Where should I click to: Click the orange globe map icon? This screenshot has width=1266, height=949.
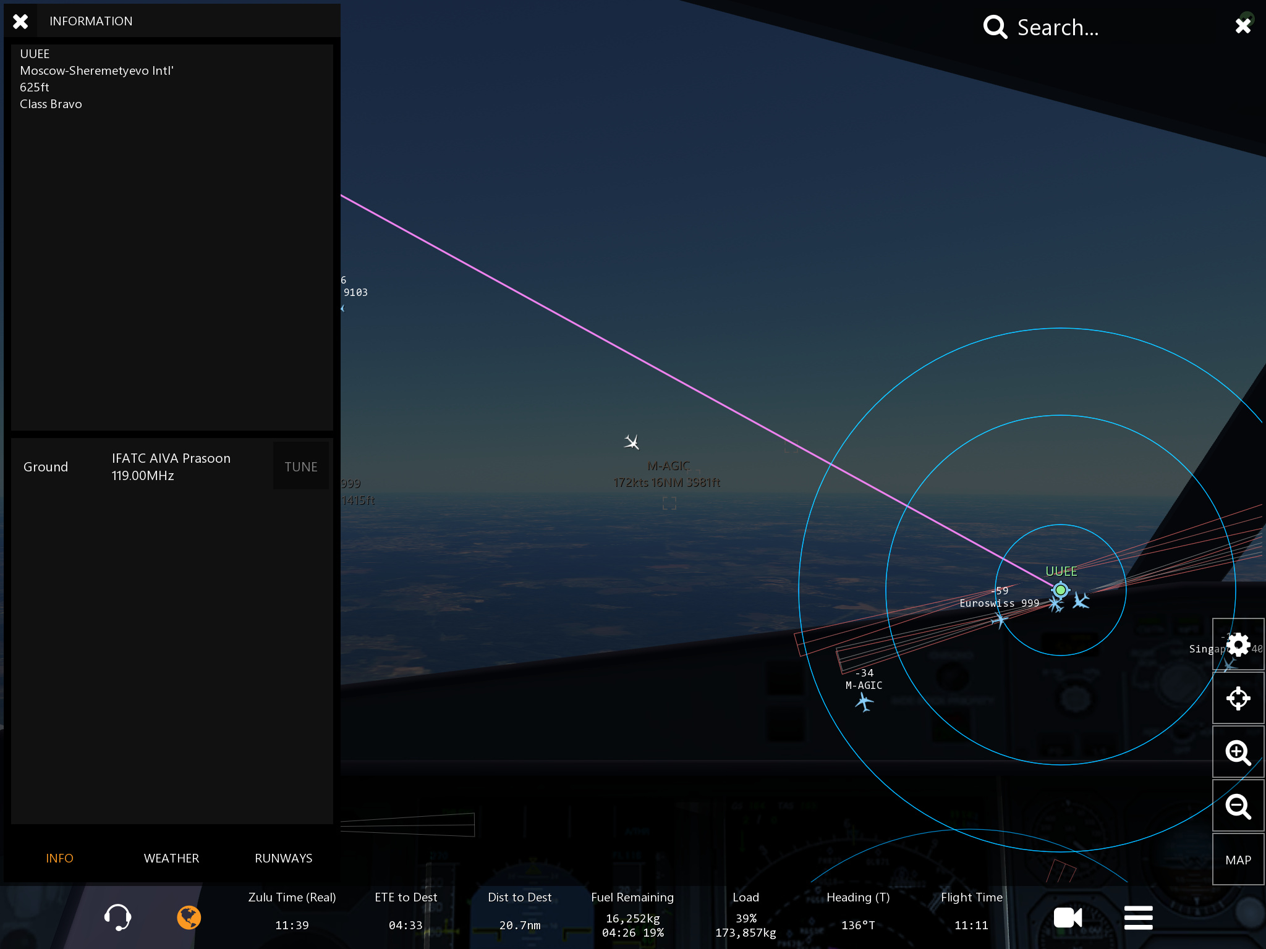pos(189,917)
